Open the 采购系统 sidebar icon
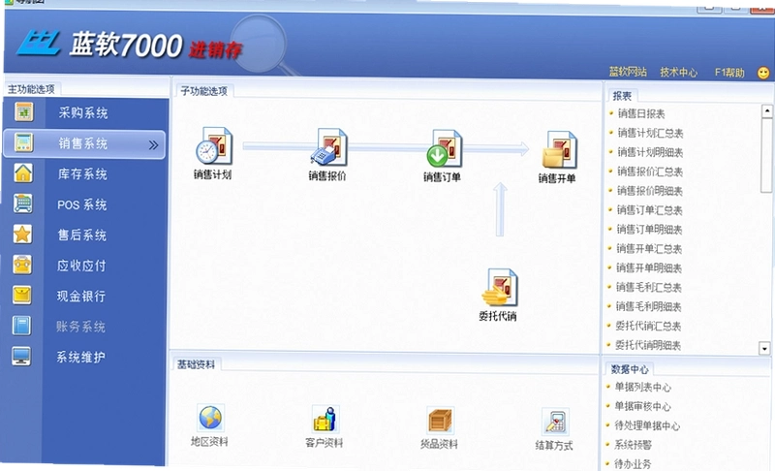 pos(23,111)
